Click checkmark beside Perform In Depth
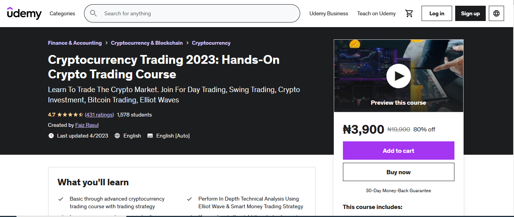 (x=189, y=199)
